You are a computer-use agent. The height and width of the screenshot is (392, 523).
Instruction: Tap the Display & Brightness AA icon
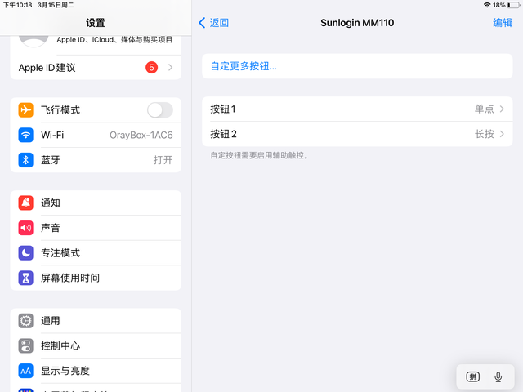[x=25, y=371]
